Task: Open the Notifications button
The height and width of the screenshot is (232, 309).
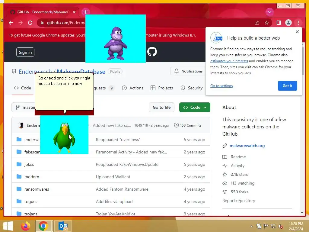Action: (189, 71)
